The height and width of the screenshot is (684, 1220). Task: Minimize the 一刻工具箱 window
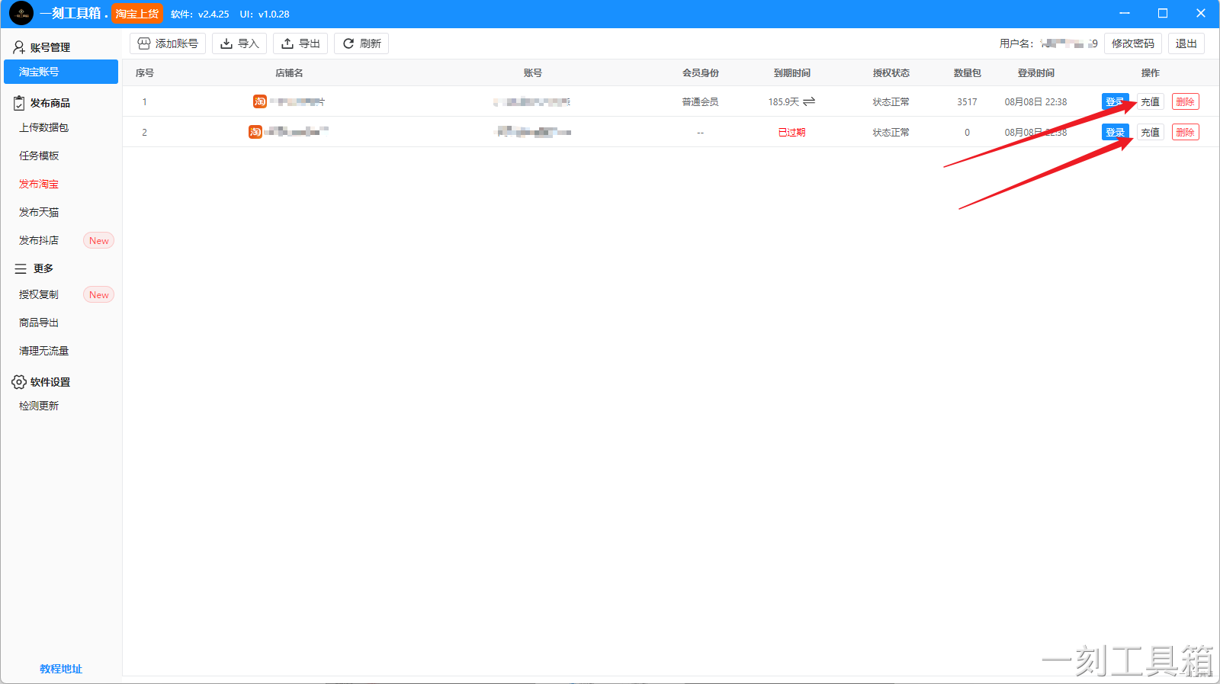coord(1125,13)
